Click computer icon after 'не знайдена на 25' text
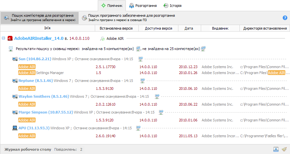The height and width of the screenshot is (154, 290). (x=203, y=49)
